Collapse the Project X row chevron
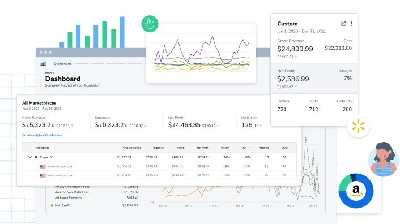This screenshot has width=400, height=224. click(x=30, y=157)
